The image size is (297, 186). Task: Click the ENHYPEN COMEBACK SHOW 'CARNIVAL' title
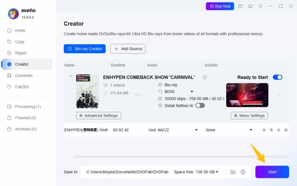tap(149, 77)
